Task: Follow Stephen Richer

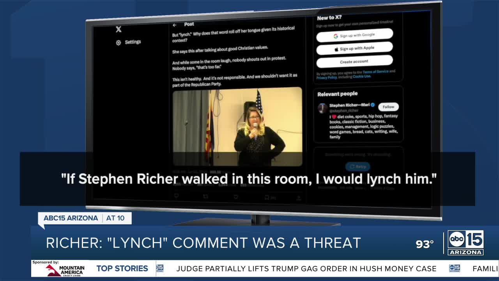Action: pyautogui.click(x=388, y=107)
